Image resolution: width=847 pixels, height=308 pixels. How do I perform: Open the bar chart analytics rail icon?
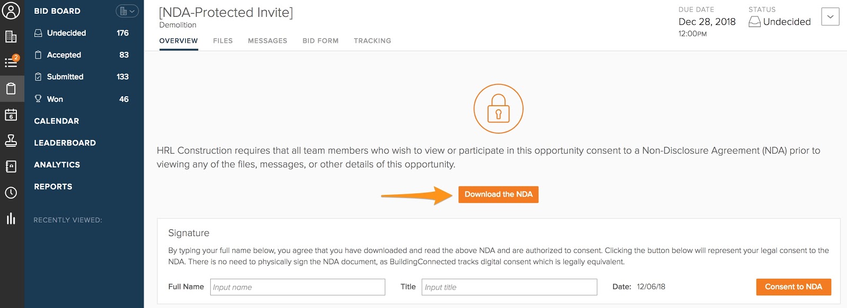click(11, 219)
